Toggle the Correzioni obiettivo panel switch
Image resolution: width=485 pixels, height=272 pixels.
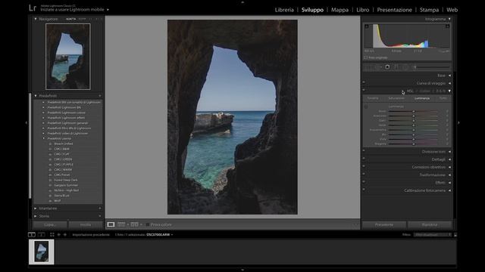click(364, 166)
